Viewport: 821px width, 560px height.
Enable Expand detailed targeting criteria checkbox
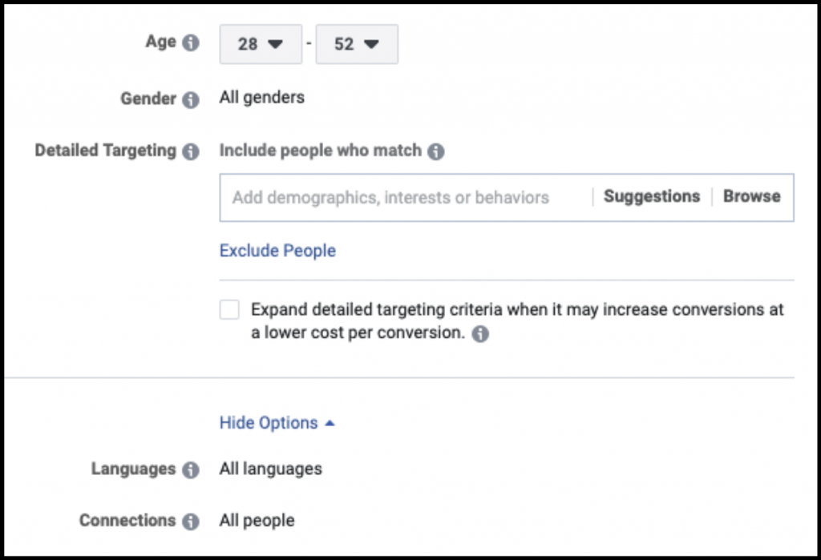tap(229, 309)
